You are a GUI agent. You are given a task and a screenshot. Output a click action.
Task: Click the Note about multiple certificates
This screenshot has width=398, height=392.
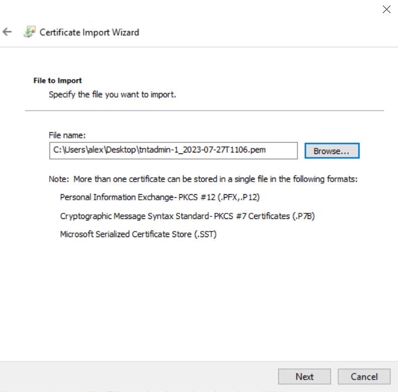point(203,179)
